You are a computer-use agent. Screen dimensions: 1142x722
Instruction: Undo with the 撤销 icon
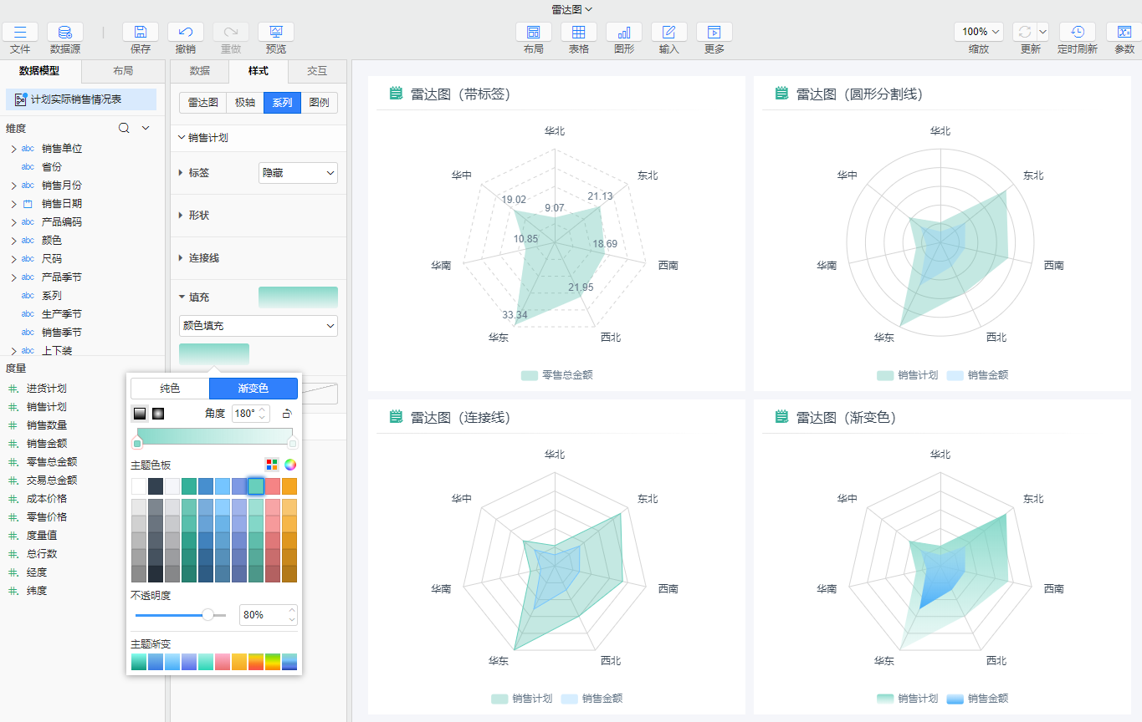pos(186,33)
